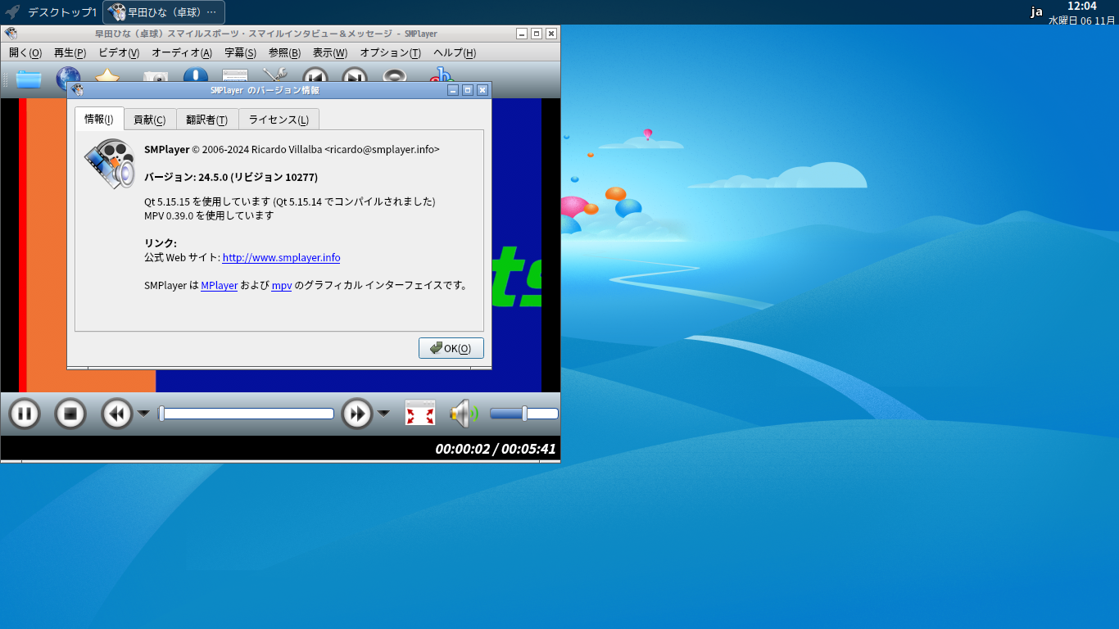Image resolution: width=1119 pixels, height=629 pixels.
Task: Click the 'リンク:' heading
Action: click(x=161, y=243)
